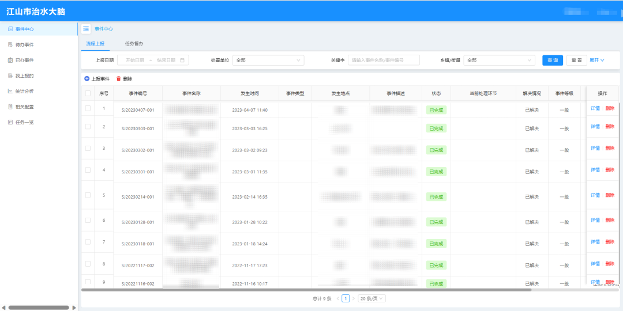
Task: Click the left arrow of the sidebar scrollbar
Action: click(x=3, y=308)
